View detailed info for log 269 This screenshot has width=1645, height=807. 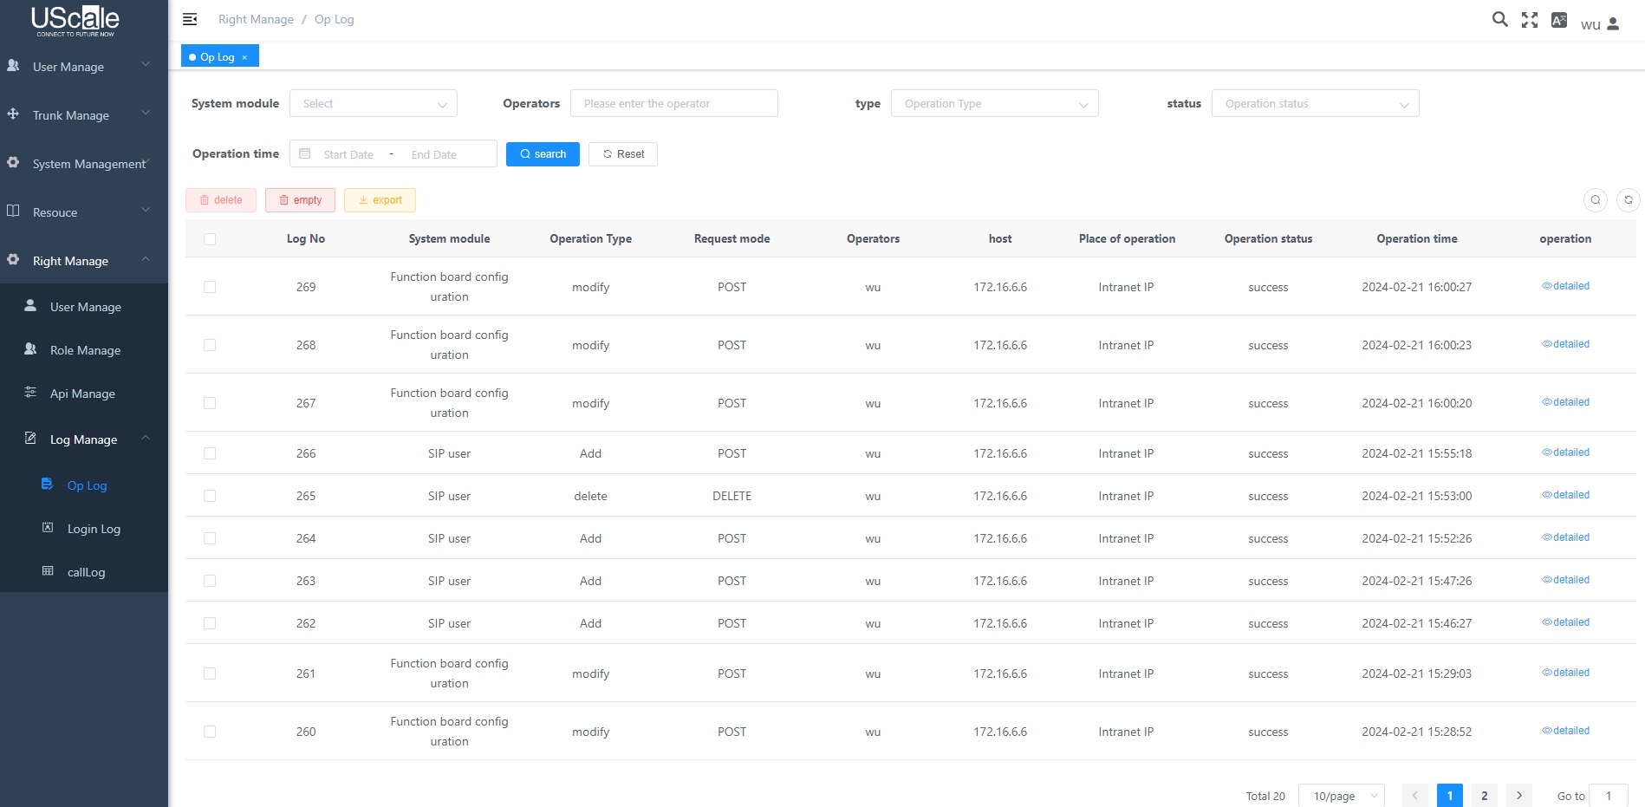click(1565, 286)
